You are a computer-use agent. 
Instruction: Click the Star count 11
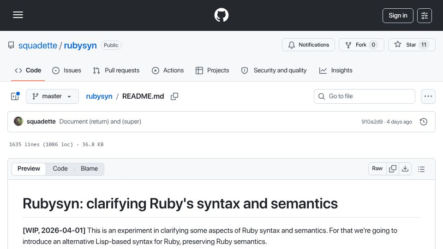click(x=424, y=45)
